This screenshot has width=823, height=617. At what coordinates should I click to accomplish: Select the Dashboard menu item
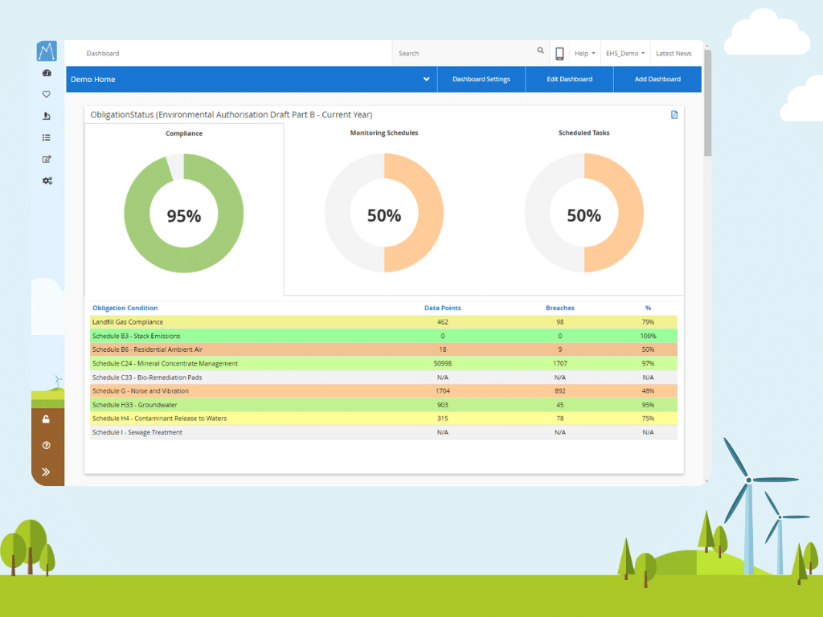tap(101, 53)
